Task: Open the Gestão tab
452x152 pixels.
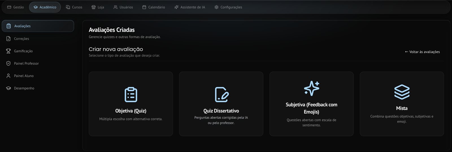Action: click(x=16, y=7)
